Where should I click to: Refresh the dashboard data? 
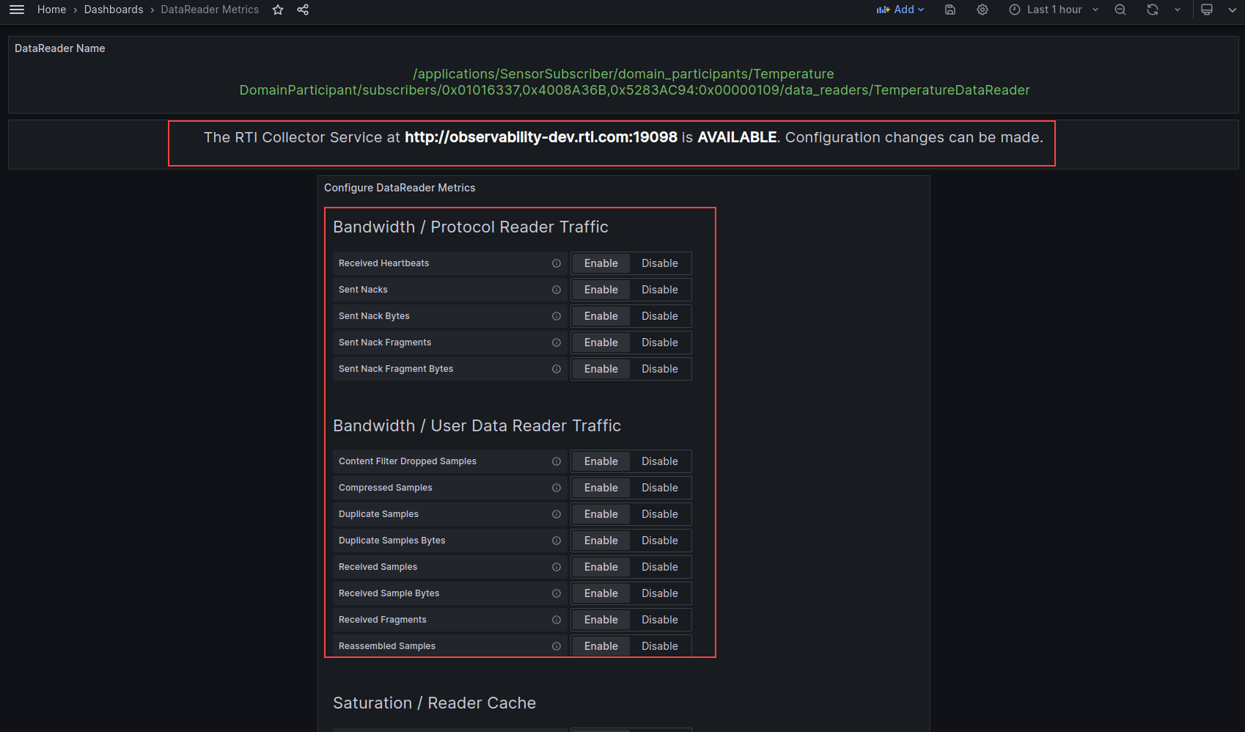(1153, 10)
